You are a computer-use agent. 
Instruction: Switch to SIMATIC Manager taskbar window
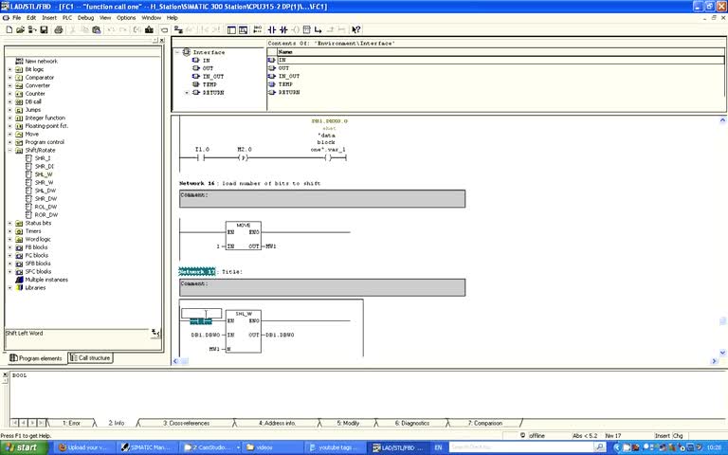coord(146,447)
